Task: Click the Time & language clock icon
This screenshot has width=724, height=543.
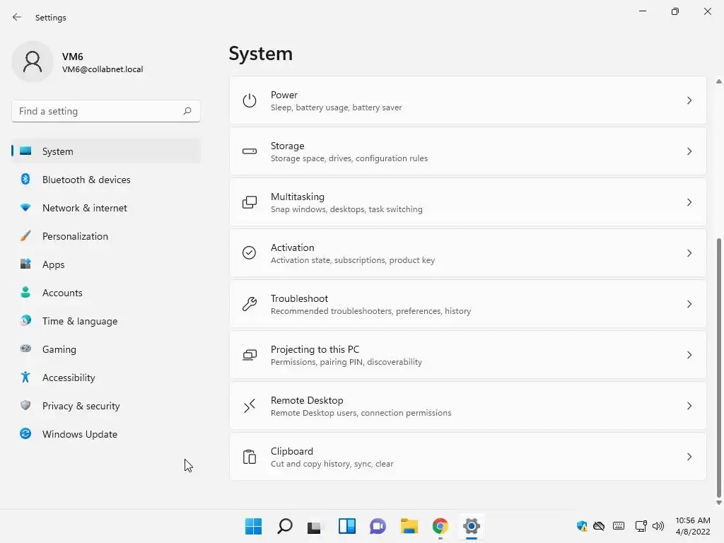Action: (25, 320)
